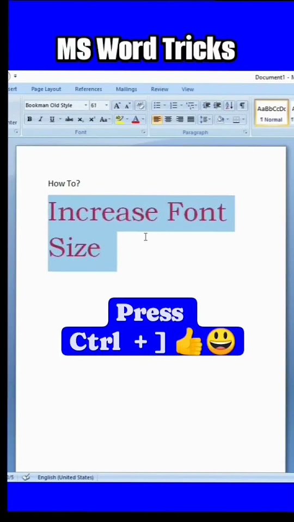Open font name dropdown for Bookman Old Style
Screen dimensions: 294x522
pos(85,105)
